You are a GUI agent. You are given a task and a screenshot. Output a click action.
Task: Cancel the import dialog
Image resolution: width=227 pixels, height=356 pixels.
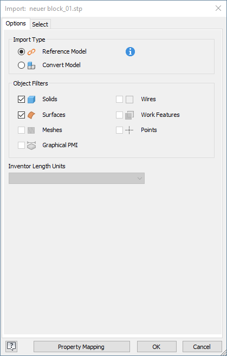click(202, 347)
